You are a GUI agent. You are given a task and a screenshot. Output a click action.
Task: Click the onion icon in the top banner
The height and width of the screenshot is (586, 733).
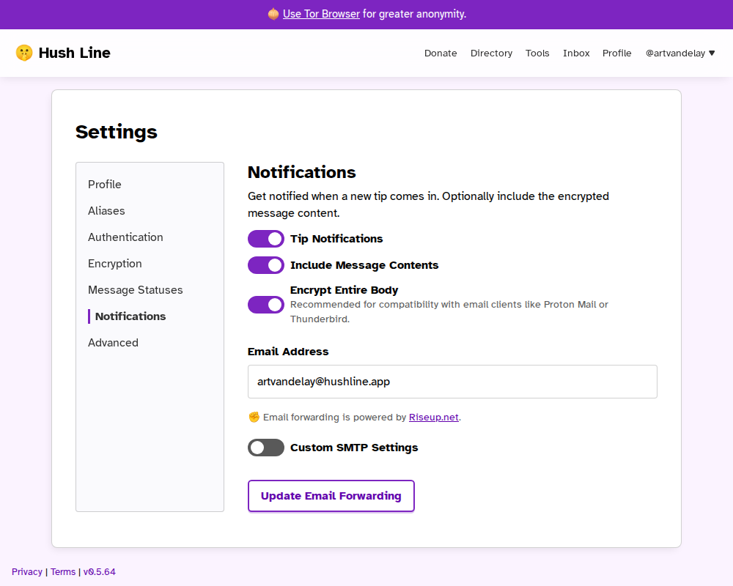coord(273,14)
